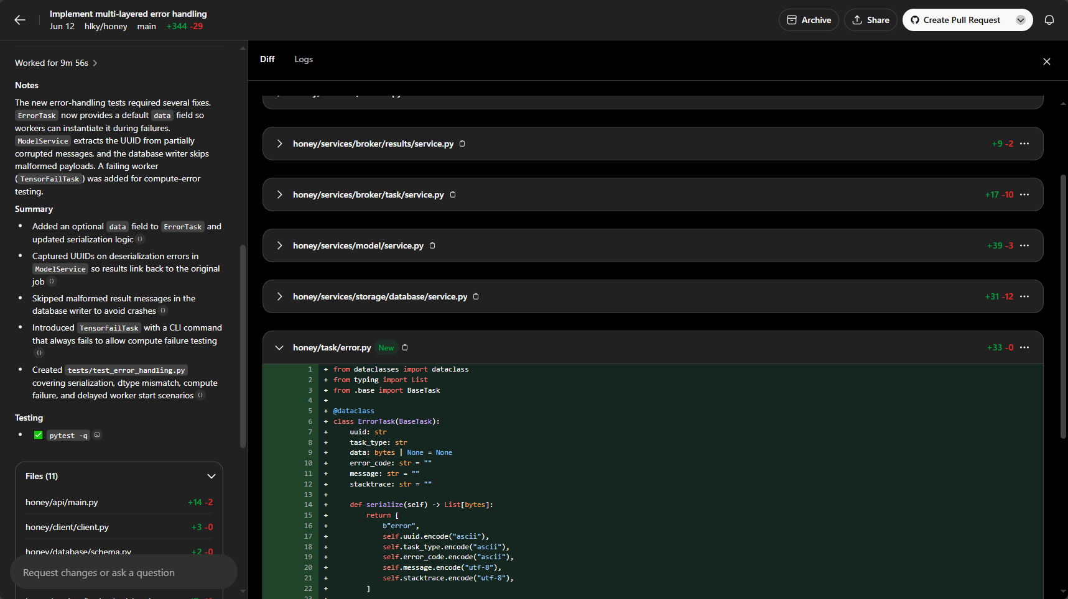The image size is (1068, 599).
Task: Click the honey/services/model/service.py filename
Action: click(x=358, y=245)
